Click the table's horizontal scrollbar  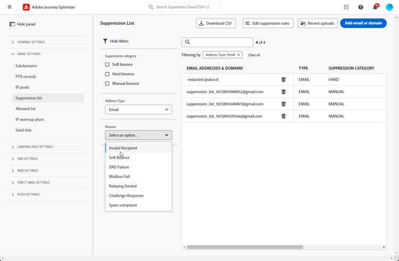[245, 247]
